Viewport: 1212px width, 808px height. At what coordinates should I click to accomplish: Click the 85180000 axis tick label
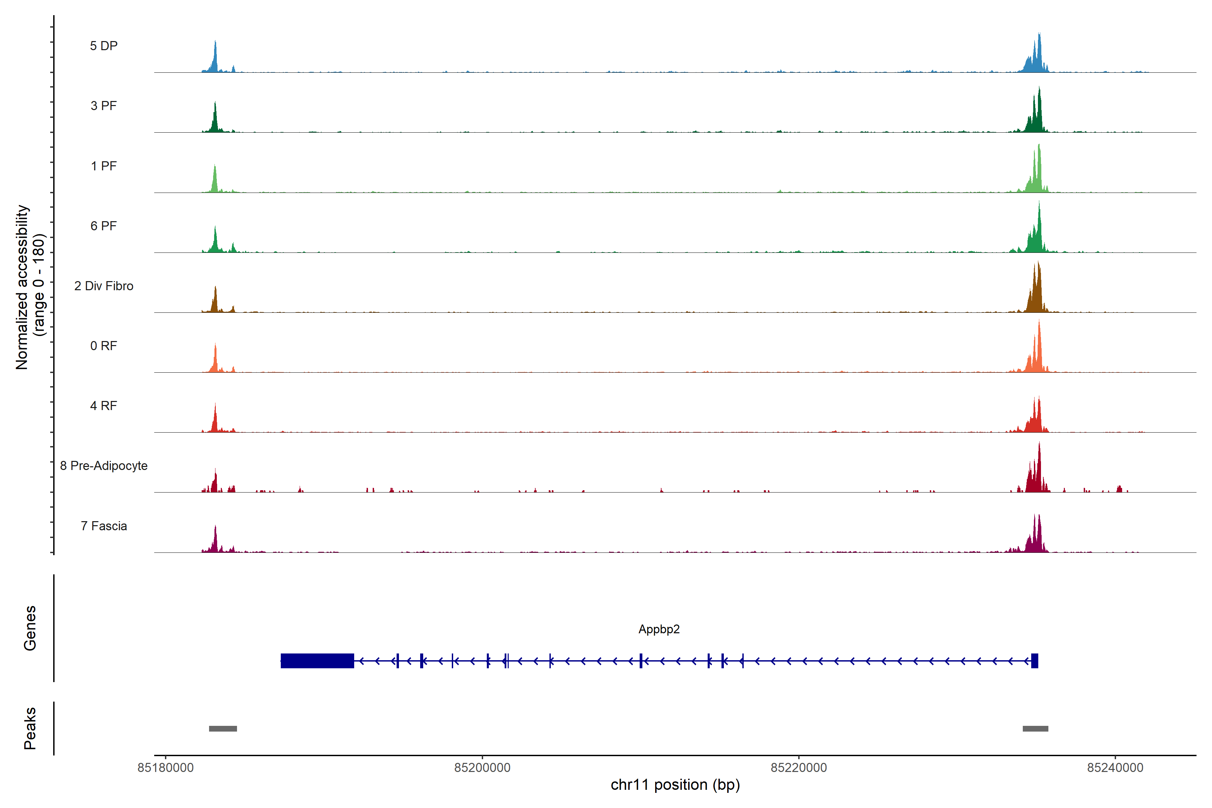165,768
